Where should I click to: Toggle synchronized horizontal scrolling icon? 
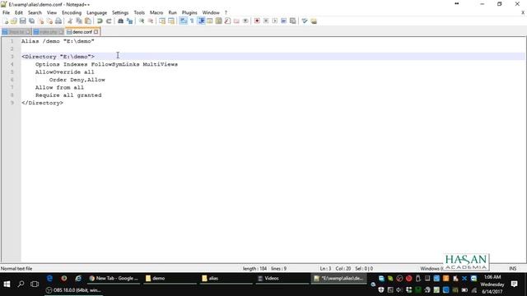click(x=171, y=21)
